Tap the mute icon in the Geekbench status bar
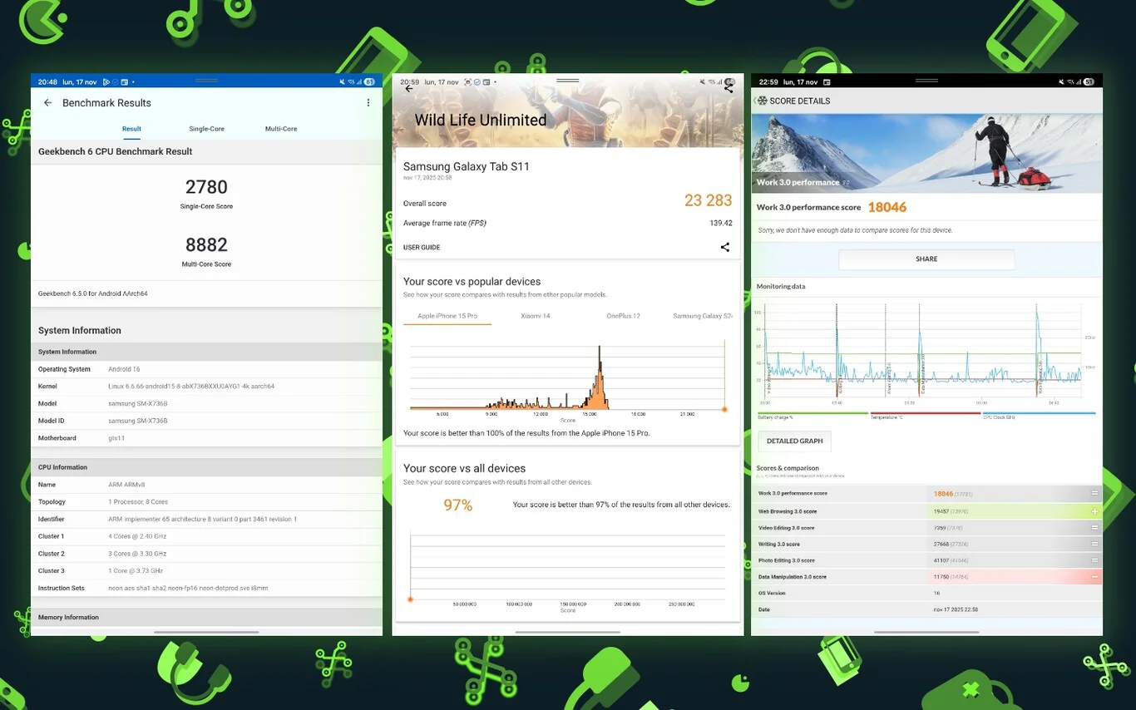Image resolution: width=1136 pixels, height=710 pixels. (x=342, y=82)
